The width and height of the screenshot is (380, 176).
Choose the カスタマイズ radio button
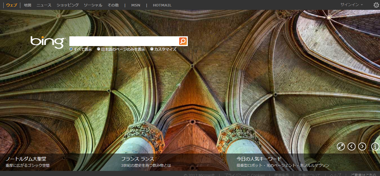152,49
